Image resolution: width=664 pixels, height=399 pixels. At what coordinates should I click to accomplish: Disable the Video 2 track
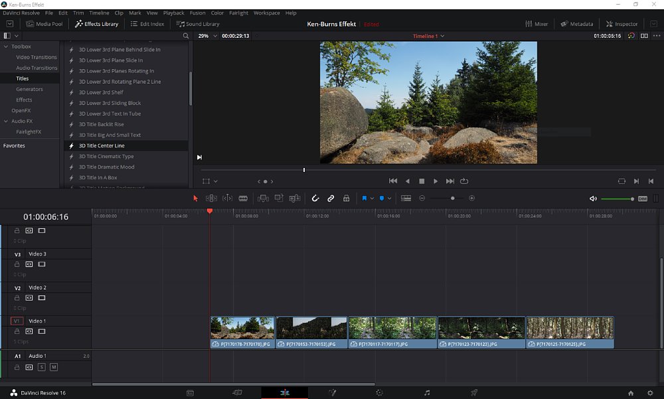point(41,298)
